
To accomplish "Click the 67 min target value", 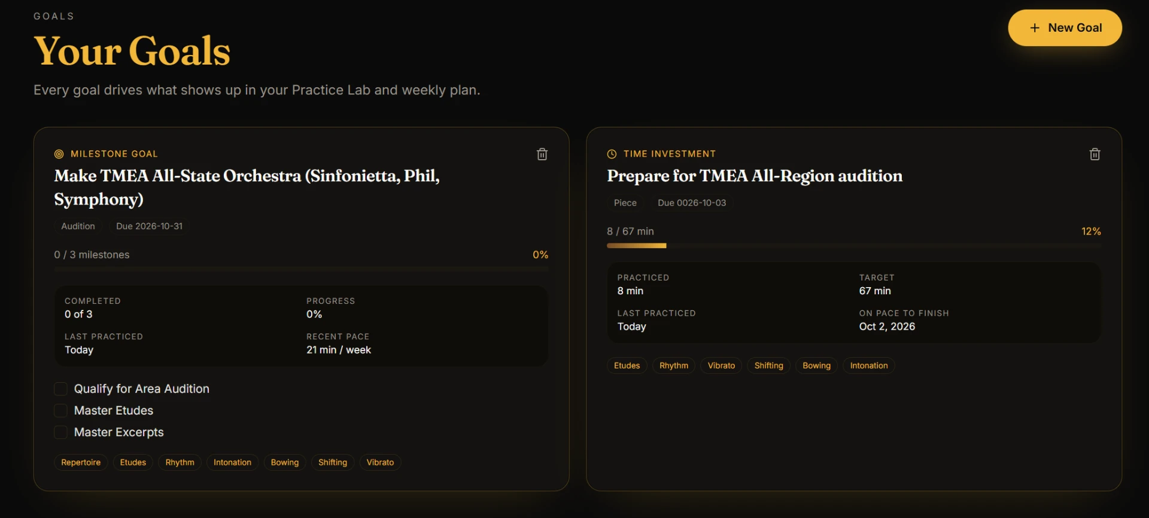I will pos(875,291).
